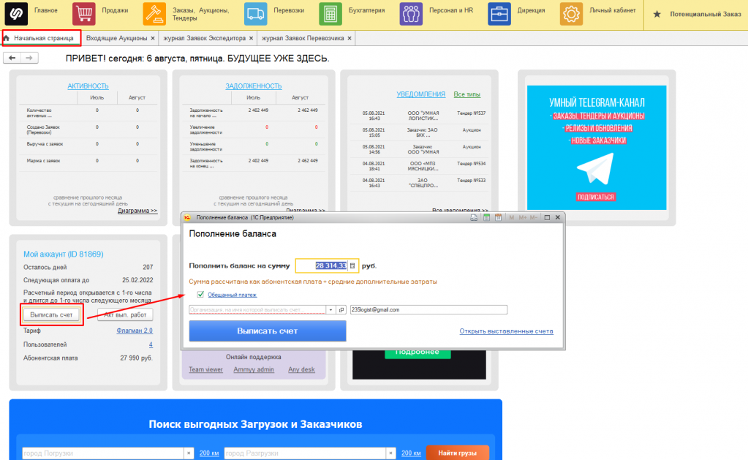The height and width of the screenshot is (460, 748).
Task: Open the Персонал и HR people icon
Action: point(411,13)
